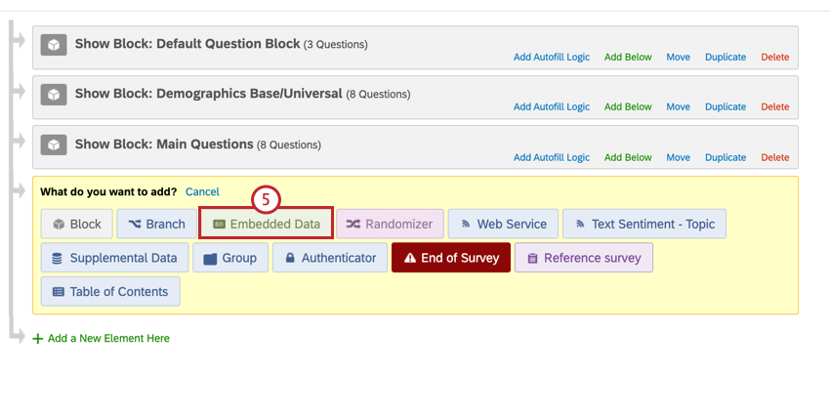Add an Authenticator element
The height and width of the screenshot is (415, 830).
pyautogui.click(x=329, y=258)
